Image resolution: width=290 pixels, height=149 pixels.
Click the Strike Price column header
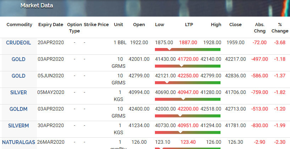coord(96,25)
